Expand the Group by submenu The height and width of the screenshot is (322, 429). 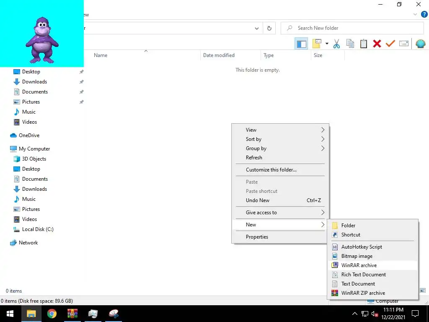pos(280,148)
